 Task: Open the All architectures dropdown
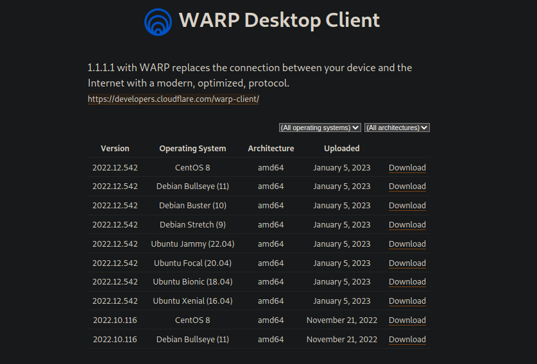pos(397,128)
